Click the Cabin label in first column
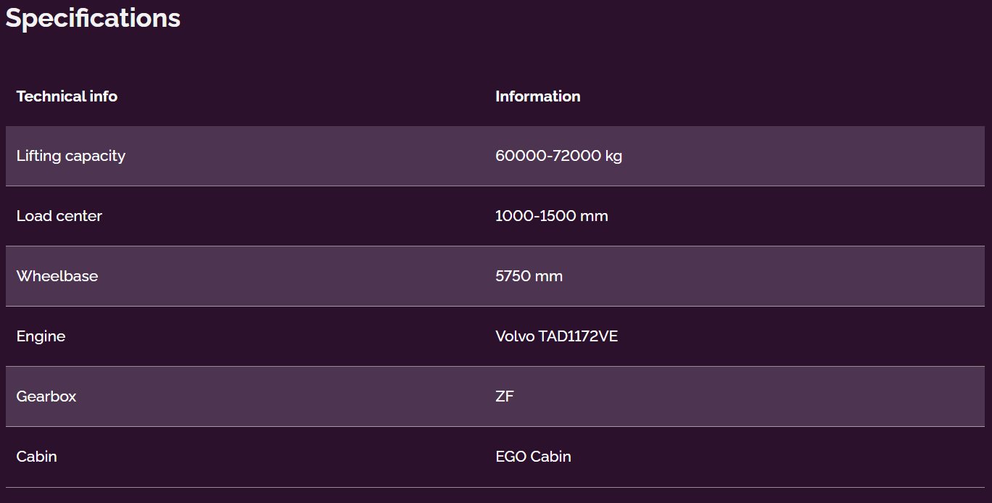The height and width of the screenshot is (503, 992). coord(37,457)
